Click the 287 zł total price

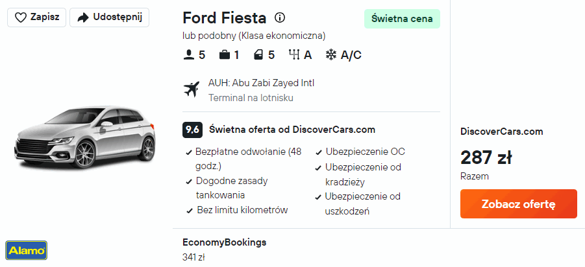[486, 157]
